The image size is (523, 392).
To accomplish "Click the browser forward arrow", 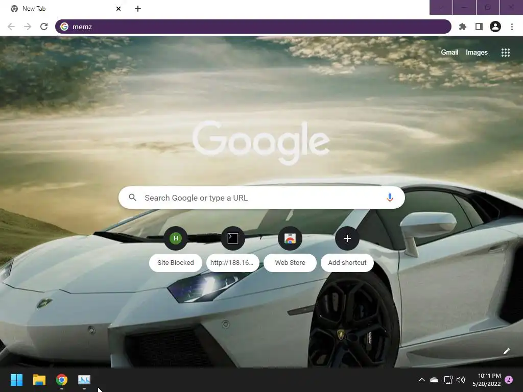I will point(28,27).
